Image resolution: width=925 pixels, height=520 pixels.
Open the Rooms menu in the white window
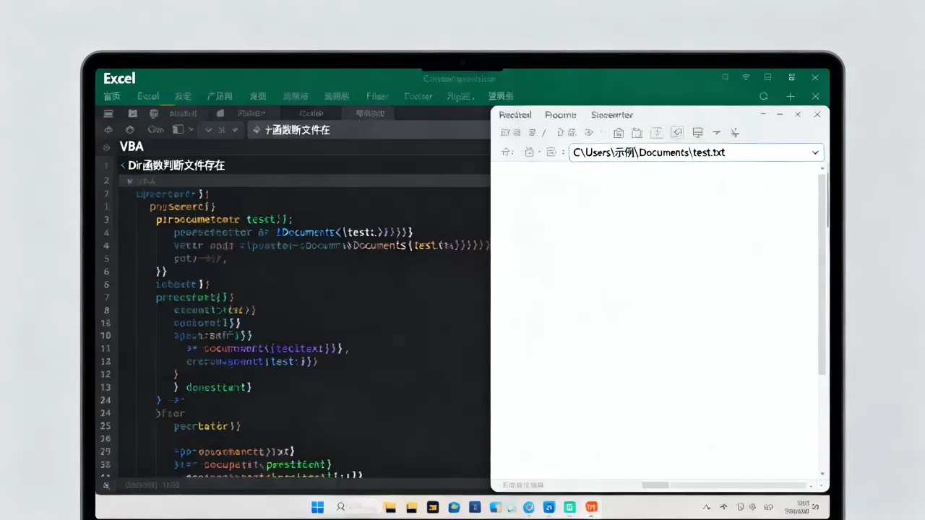[561, 115]
